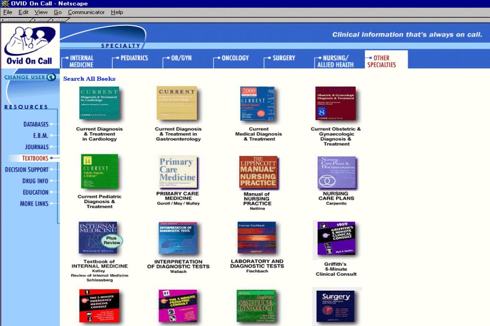Open the View menu
This screenshot has width=490, height=326.
[x=41, y=12]
